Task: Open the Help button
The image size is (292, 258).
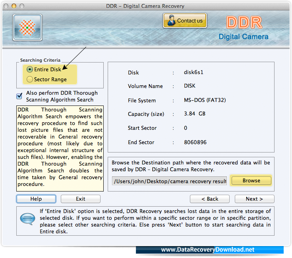Action: pos(36,199)
